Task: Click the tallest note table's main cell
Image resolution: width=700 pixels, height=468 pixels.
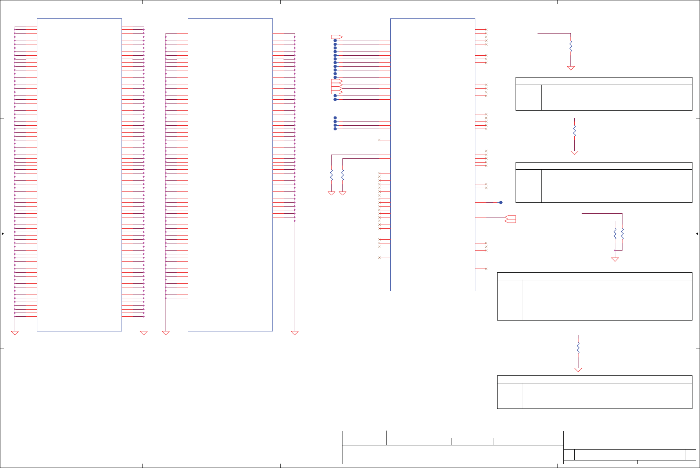Action: point(607,300)
